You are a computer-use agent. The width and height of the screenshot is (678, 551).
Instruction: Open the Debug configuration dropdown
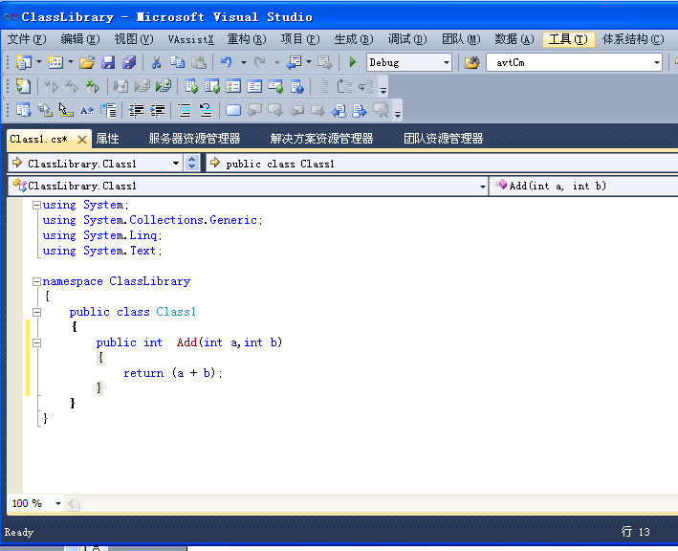point(447,63)
